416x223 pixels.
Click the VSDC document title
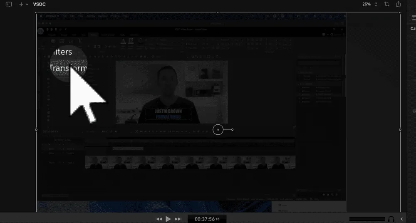pos(40,4)
